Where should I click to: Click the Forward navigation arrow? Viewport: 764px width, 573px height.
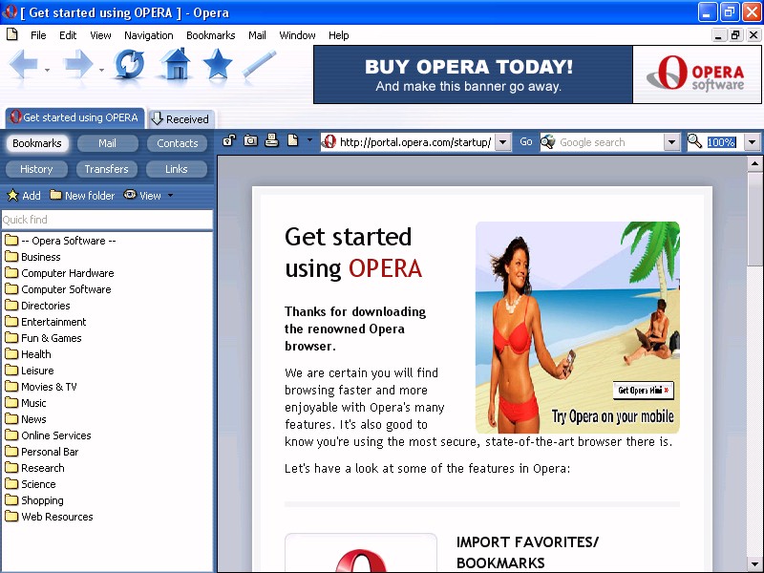point(78,65)
